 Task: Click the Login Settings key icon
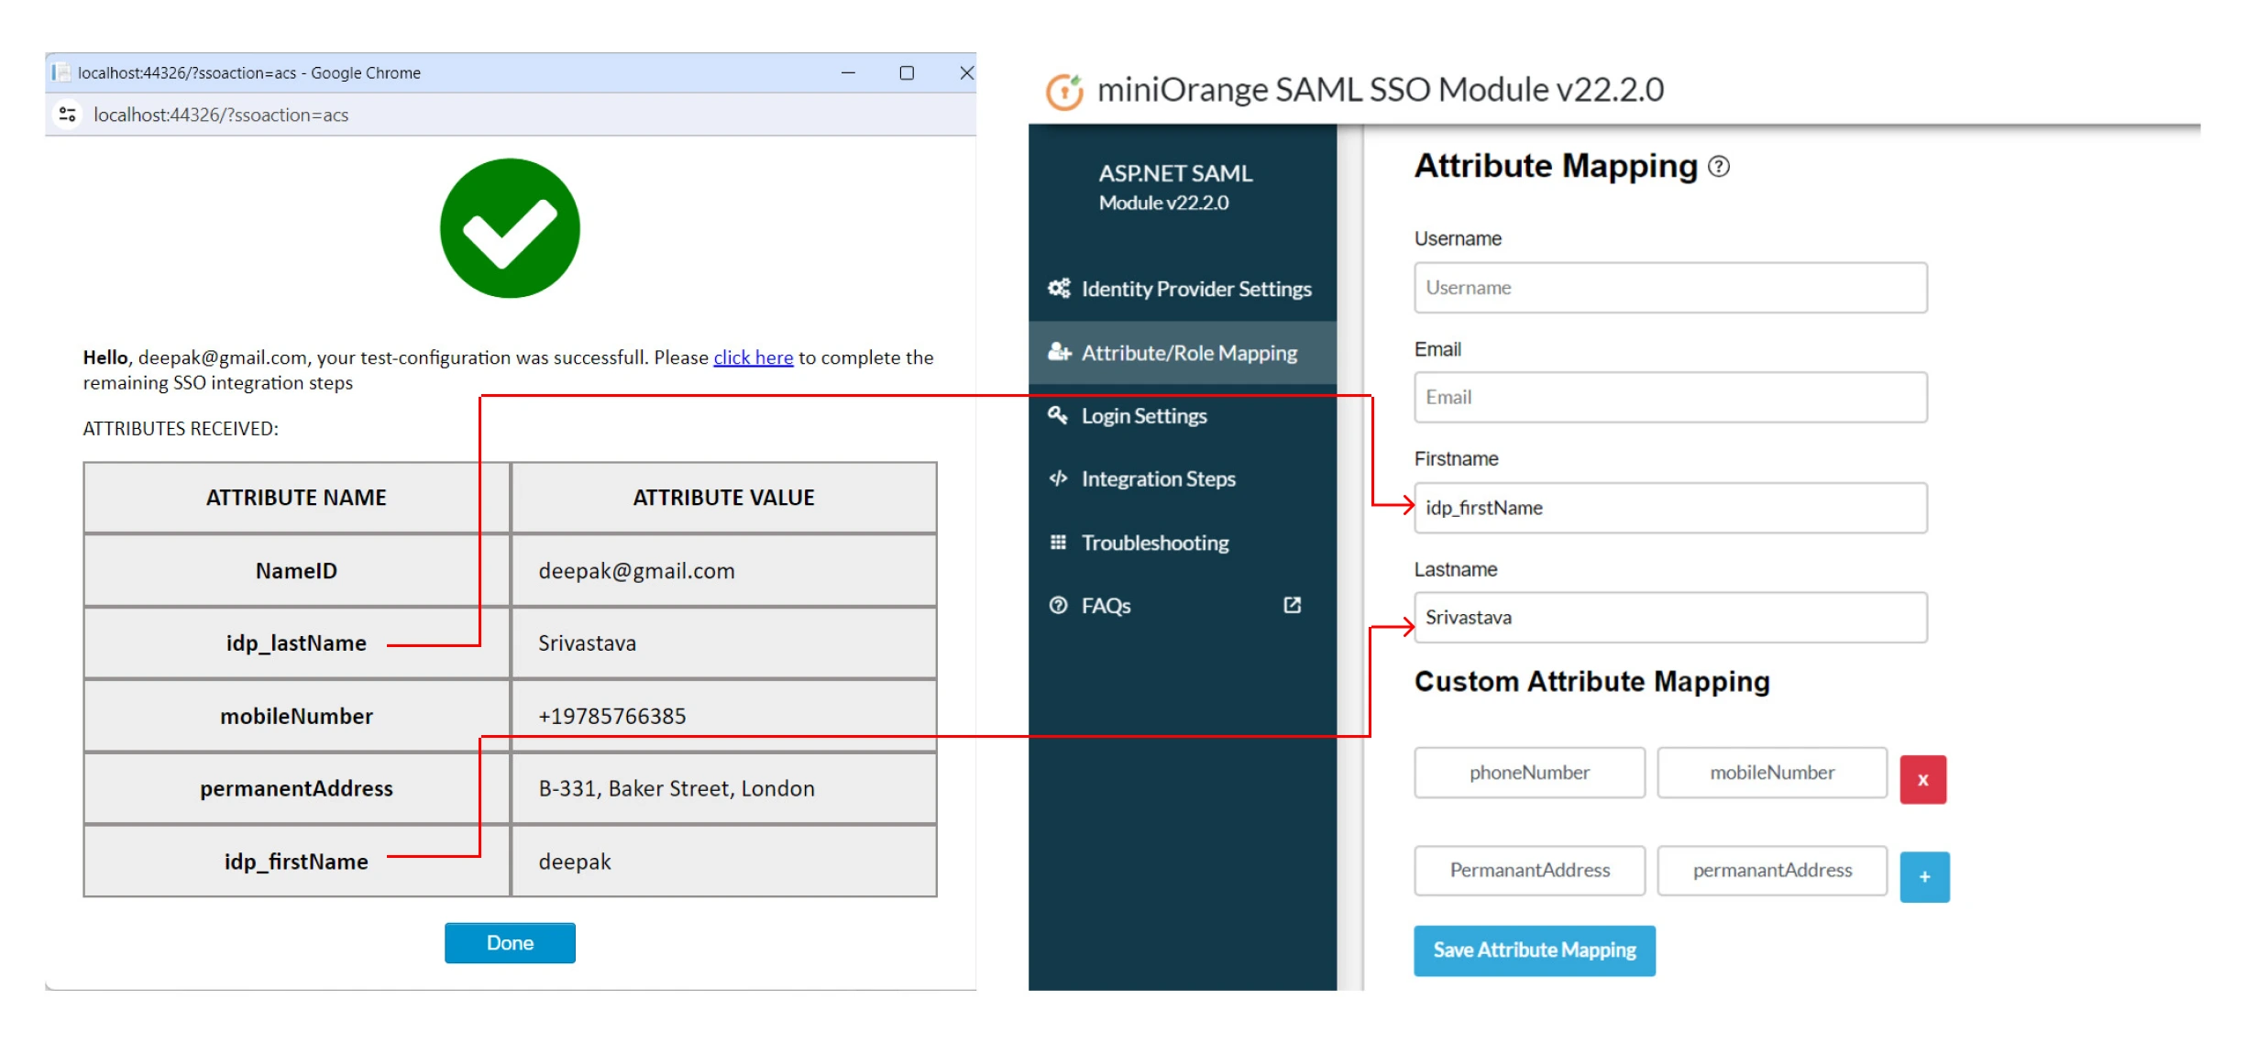click(x=1058, y=415)
